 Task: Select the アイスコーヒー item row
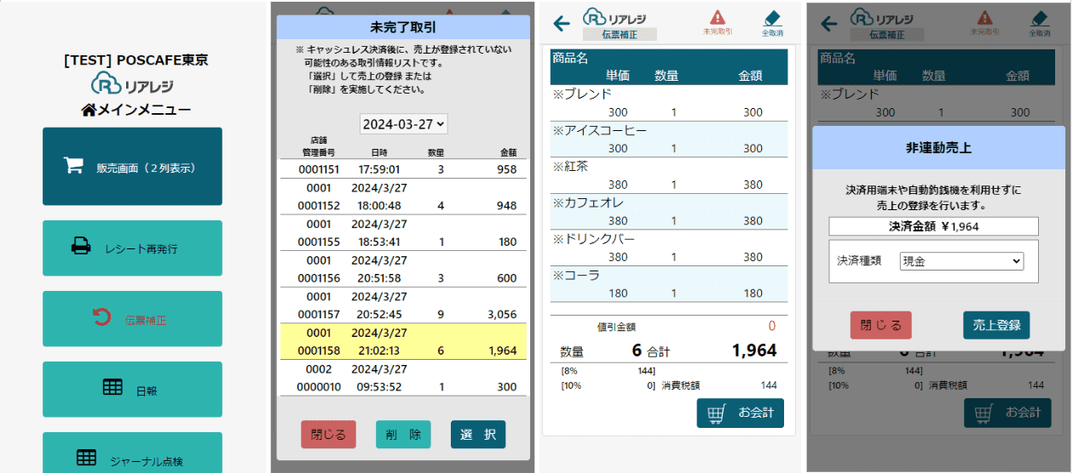(x=669, y=140)
